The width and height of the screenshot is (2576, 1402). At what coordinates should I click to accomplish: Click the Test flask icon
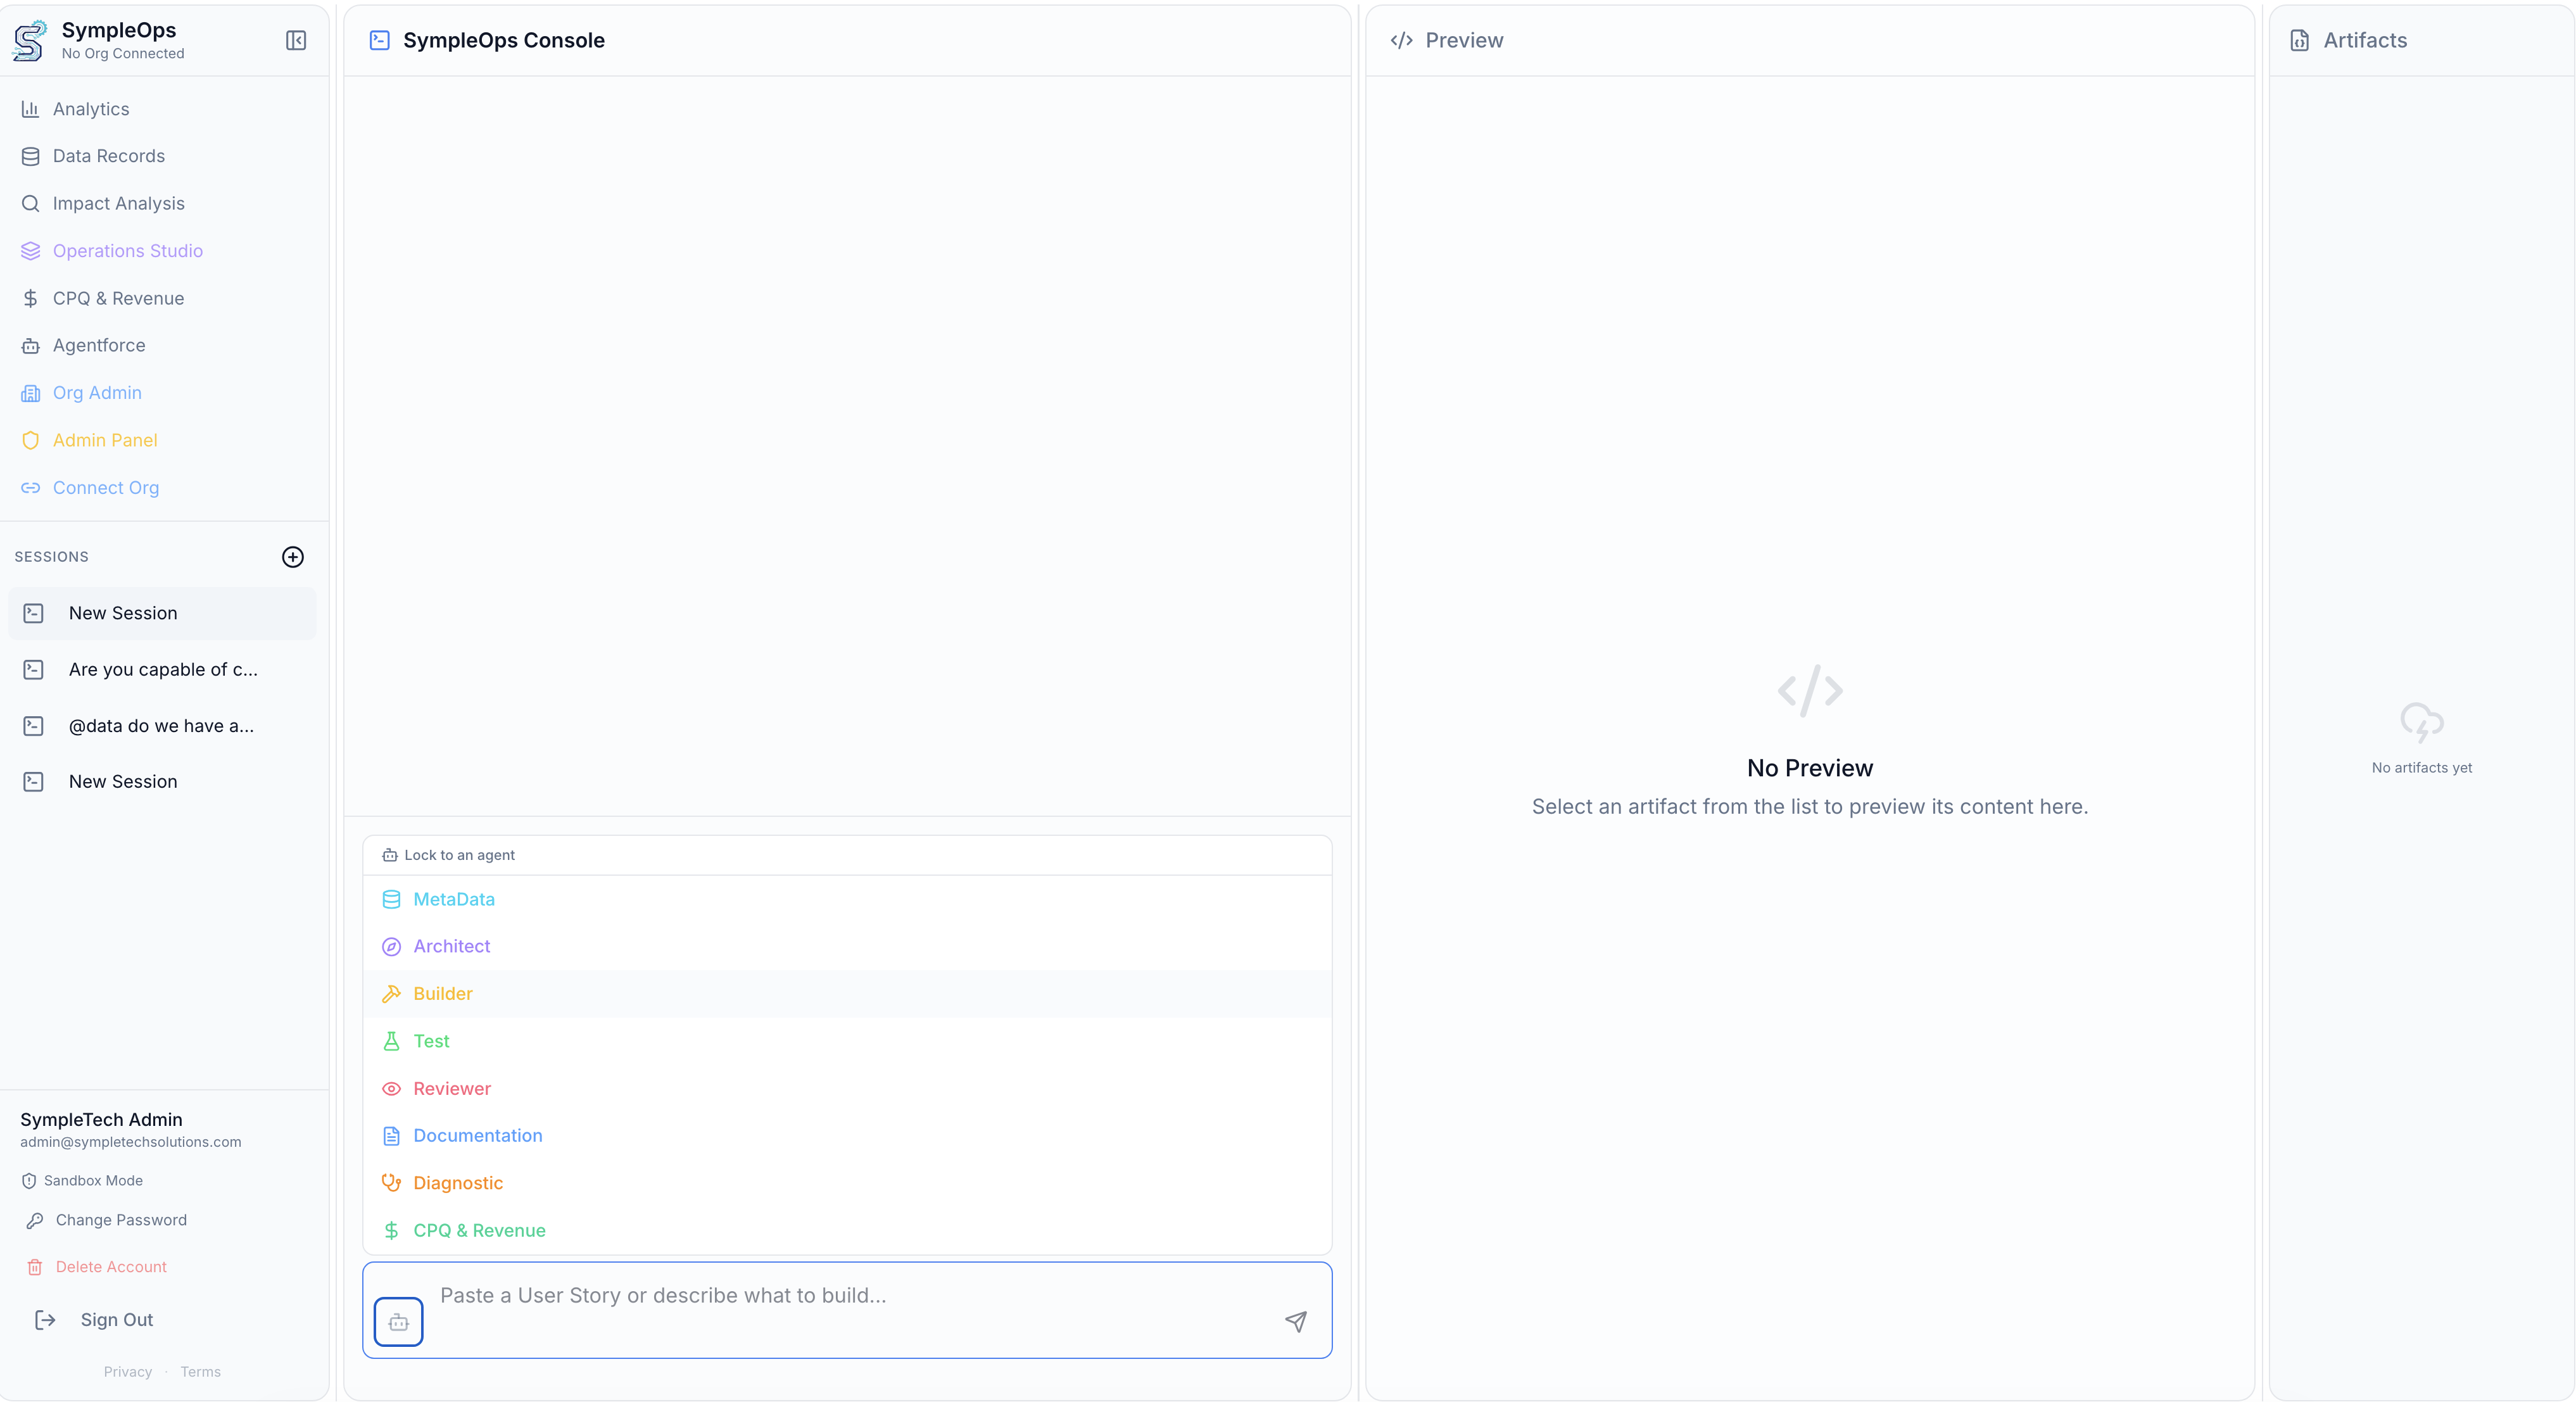(x=391, y=1041)
